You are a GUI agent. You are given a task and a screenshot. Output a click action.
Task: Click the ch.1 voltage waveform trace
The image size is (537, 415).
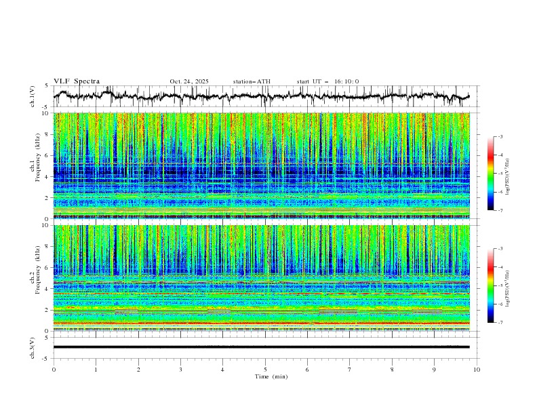(261, 96)
